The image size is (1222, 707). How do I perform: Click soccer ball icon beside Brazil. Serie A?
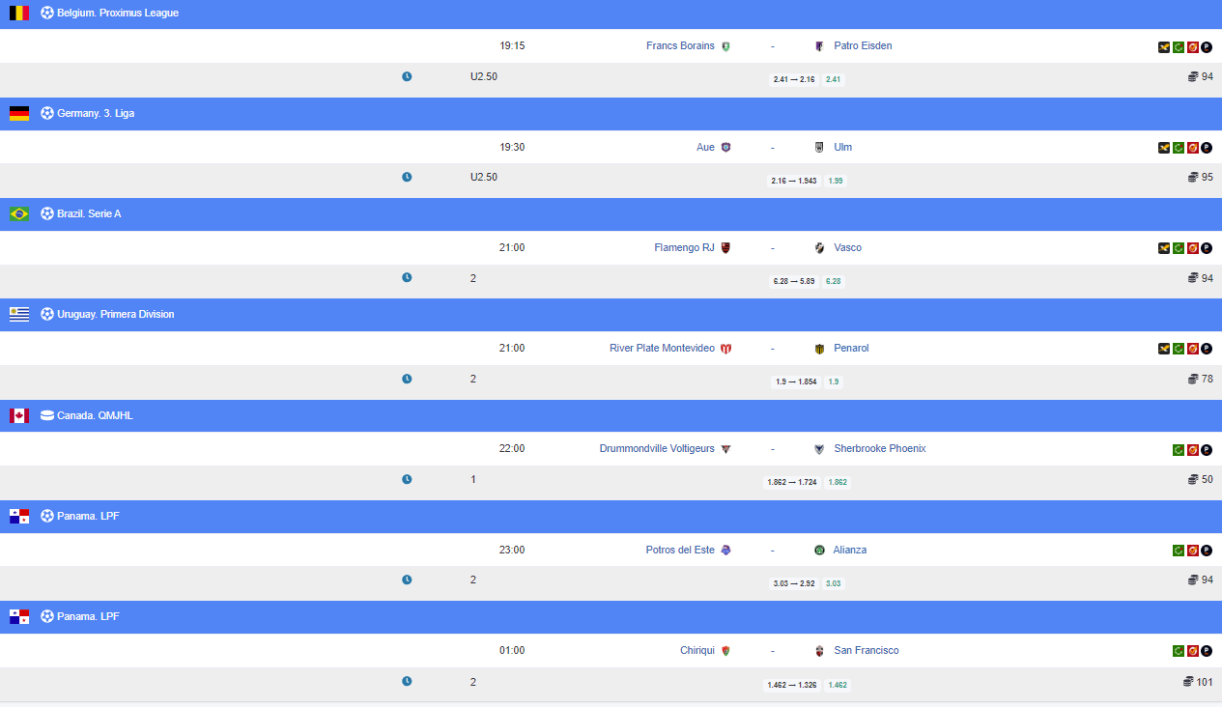coord(47,213)
